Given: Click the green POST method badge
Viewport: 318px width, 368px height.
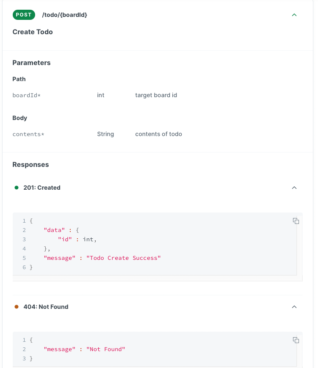Looking at the screenshot, I should (x=24, y=15).
